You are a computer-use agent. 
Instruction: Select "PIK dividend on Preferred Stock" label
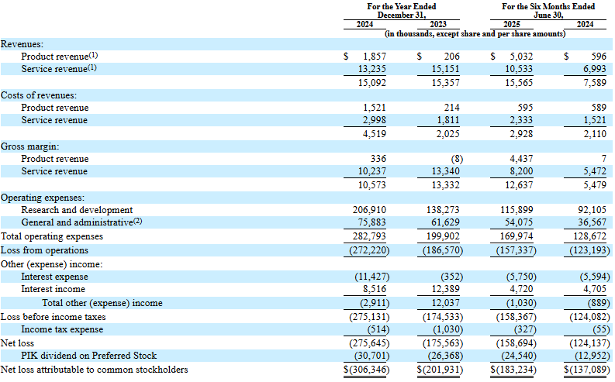point(88,356)
